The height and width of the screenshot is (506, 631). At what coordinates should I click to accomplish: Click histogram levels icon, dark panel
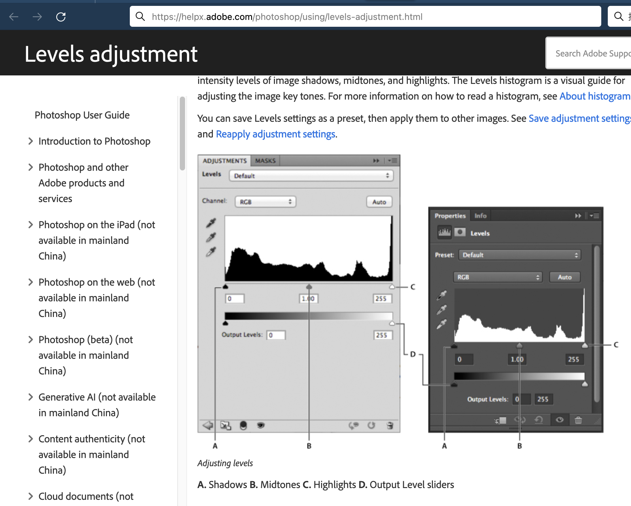tap(444, 232)
